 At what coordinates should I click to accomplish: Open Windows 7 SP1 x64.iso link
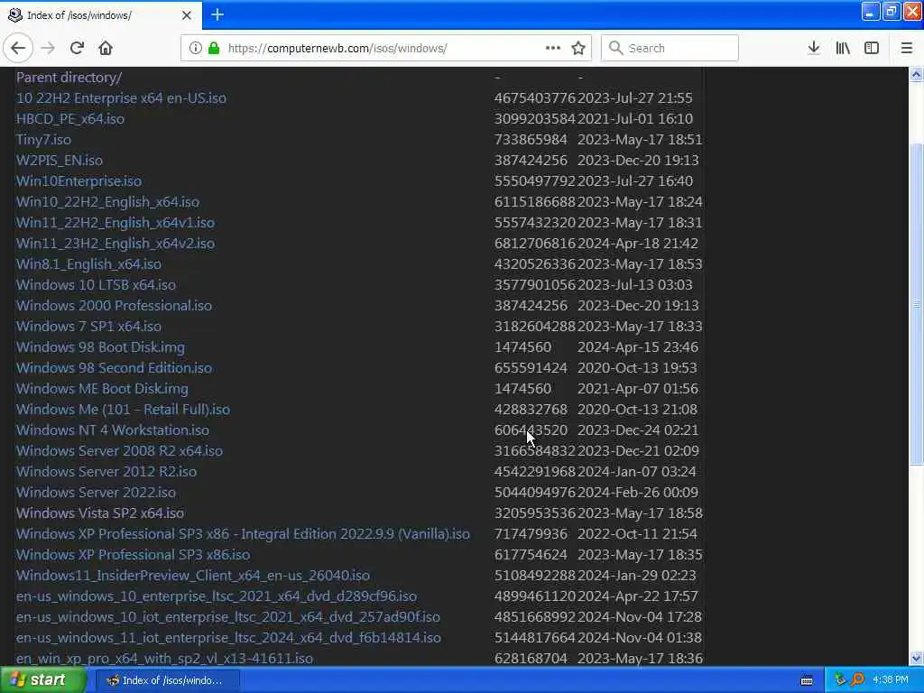pyautogui.click(x=88, y=326)
